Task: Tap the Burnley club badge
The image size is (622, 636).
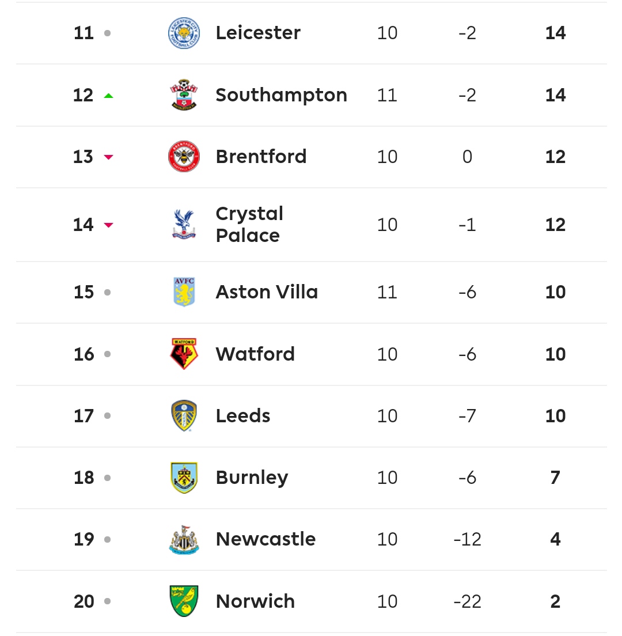Action: coord(184,478)
